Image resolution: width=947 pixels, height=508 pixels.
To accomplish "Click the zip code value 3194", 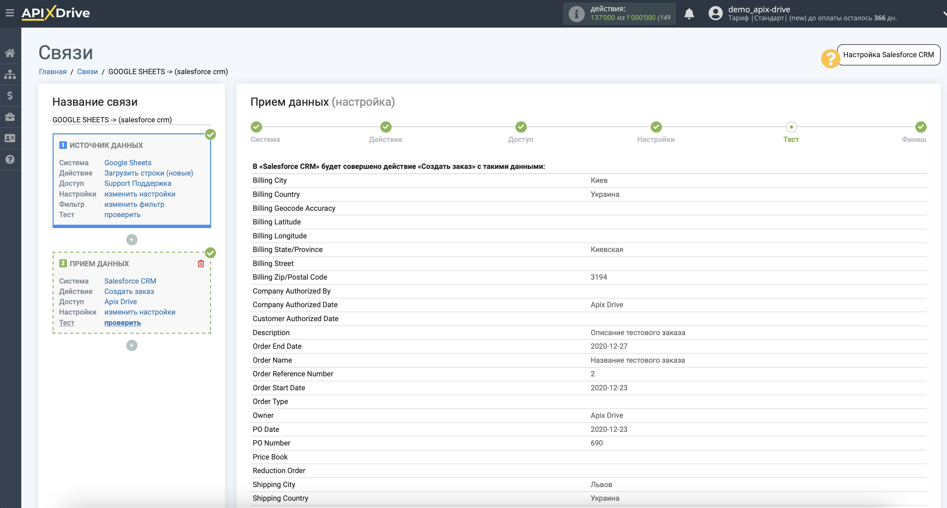I will click(598, 277).
